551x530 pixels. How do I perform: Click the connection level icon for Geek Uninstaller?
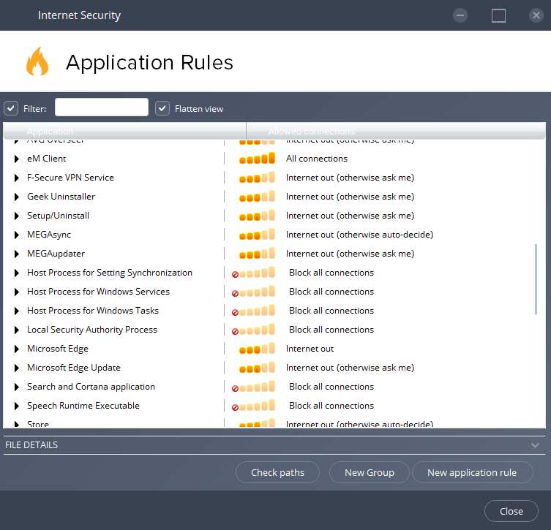(257, 196)
